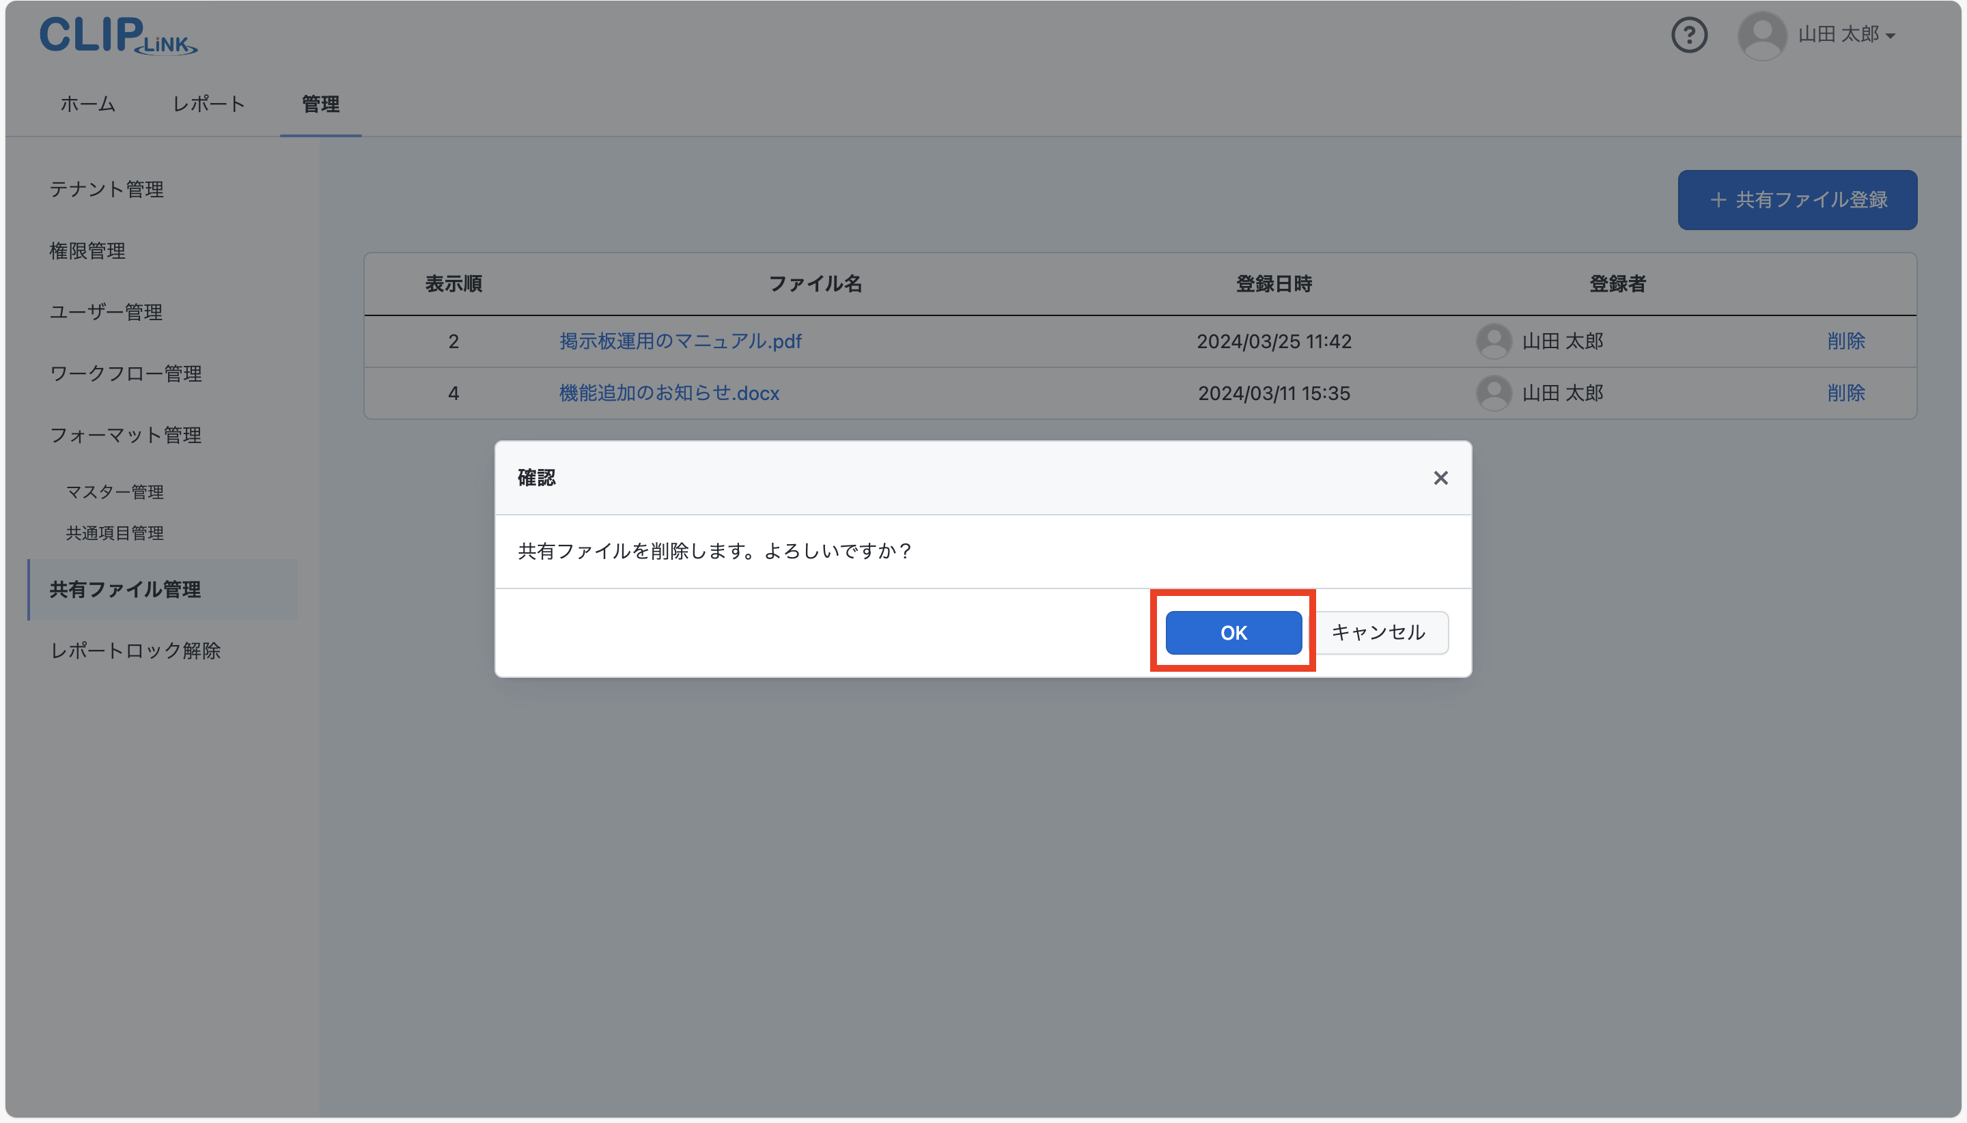1967x1123 pixels.
Task: Click 削除 for 掲示板運用のマニュアル.pdf
Action: 1846,341
